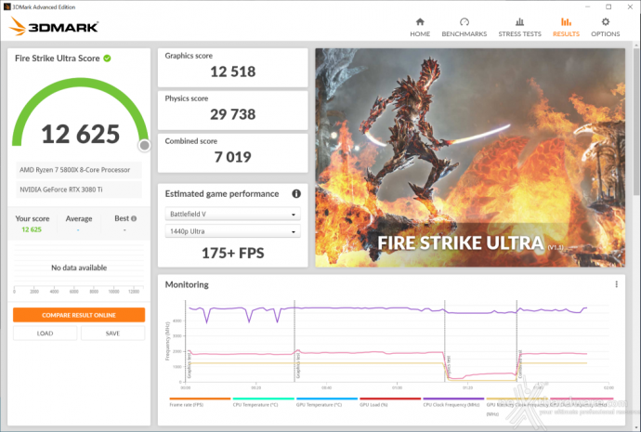Click the info icon beside Best
The width and height of the screenshot is (641, 432).
134,218
